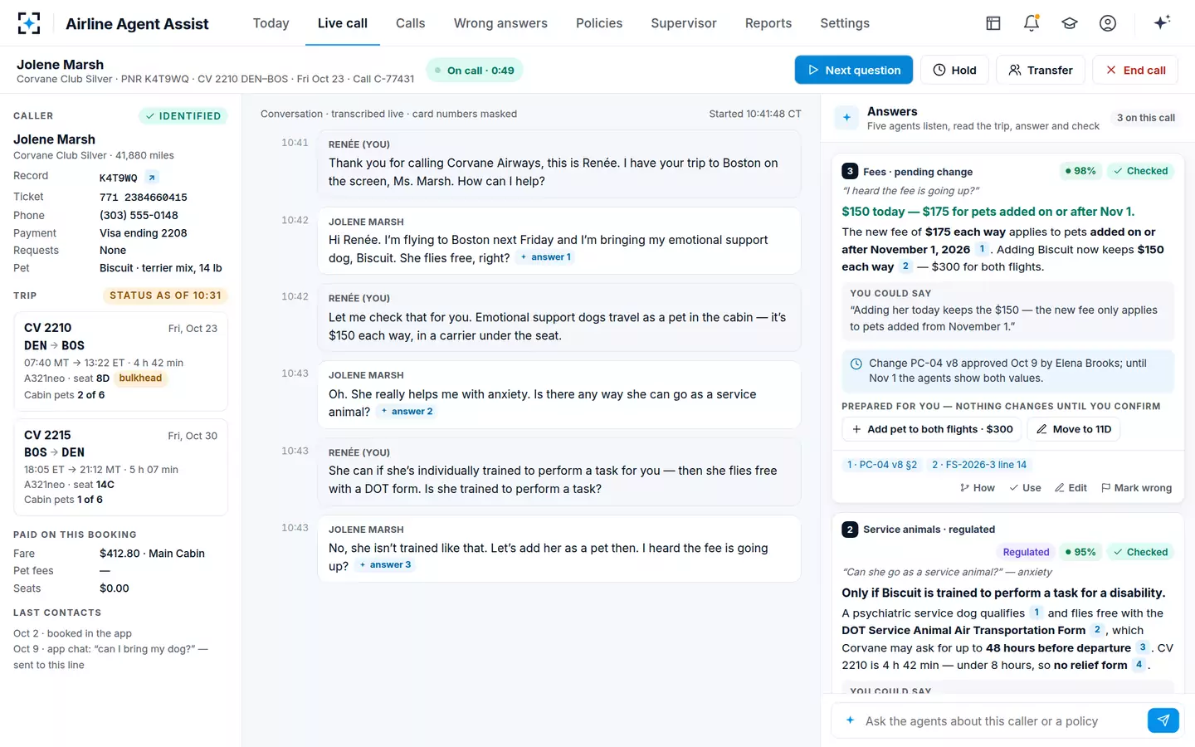
Task: Open the Reports tab
Action: coord(768,23)
